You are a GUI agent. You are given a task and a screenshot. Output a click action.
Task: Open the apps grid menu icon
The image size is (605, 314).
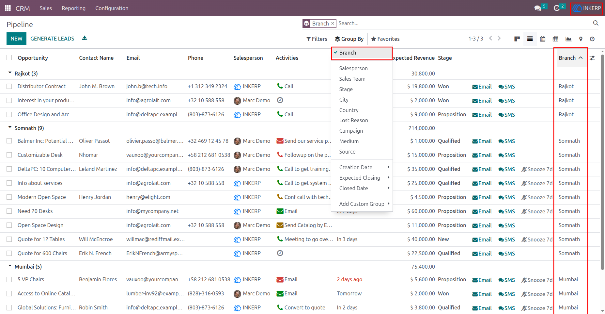[x=8, y=8]
